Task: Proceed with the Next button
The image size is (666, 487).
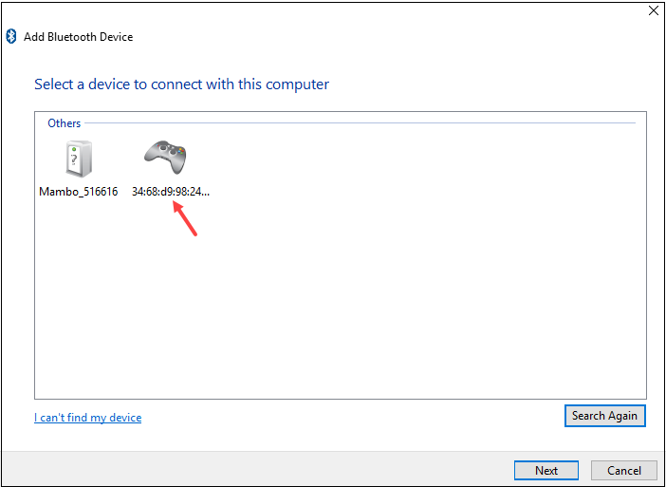Action: (546, 470)
